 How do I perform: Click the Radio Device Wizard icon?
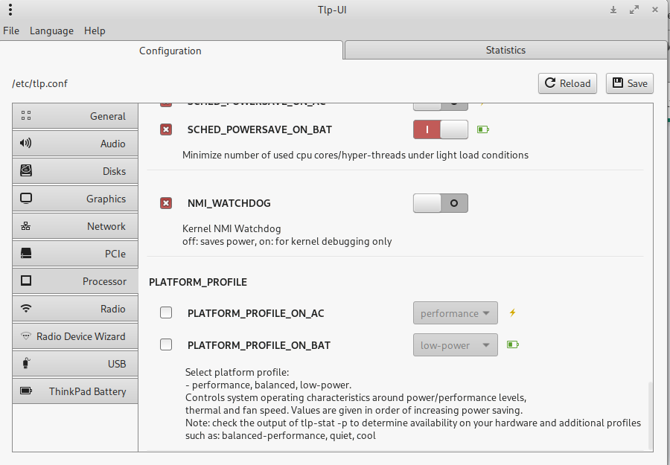coord(26,336)
